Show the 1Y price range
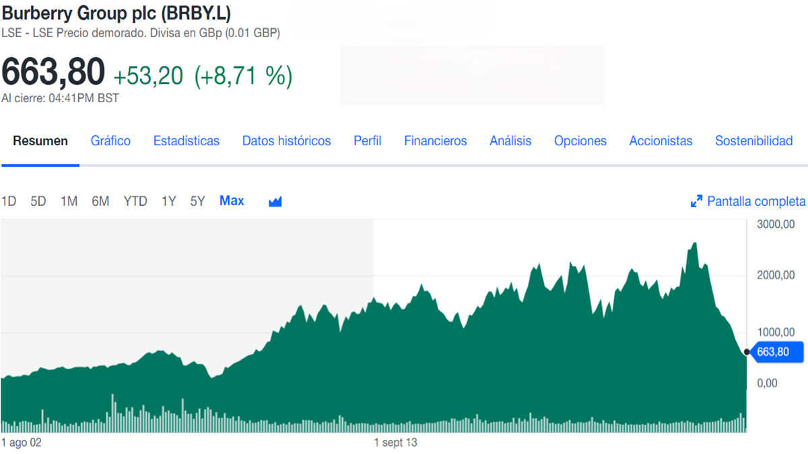The height and width of the screenshot is (454, 808). [x=168, y=201]
